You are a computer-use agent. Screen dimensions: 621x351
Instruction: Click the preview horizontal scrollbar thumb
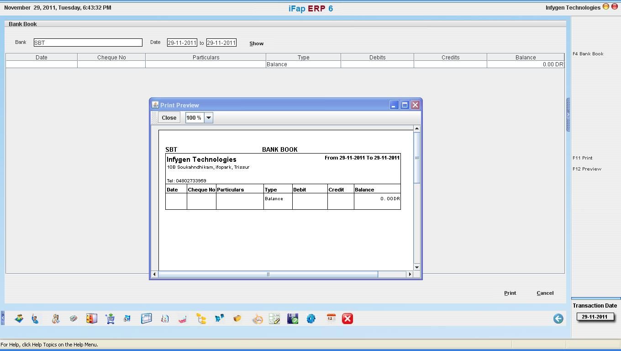tap(268, 274)
